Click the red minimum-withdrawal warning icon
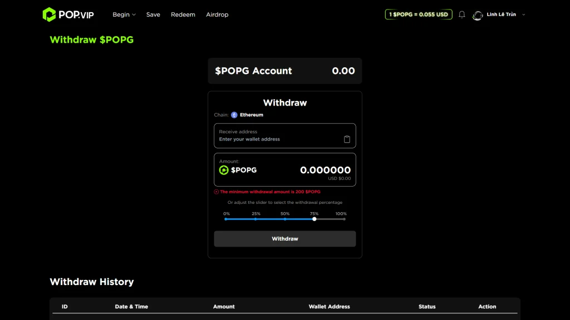The height and width of the screenshot is (320, 570). [217, 192]
